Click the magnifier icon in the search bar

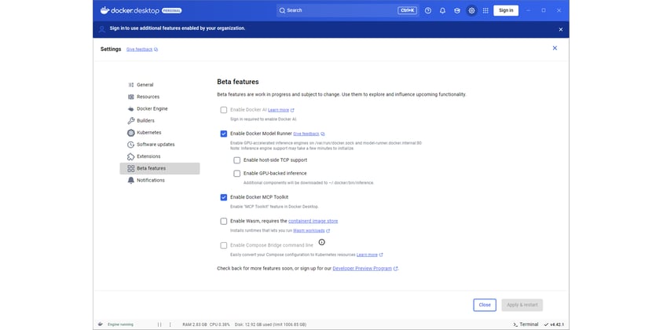282,10
